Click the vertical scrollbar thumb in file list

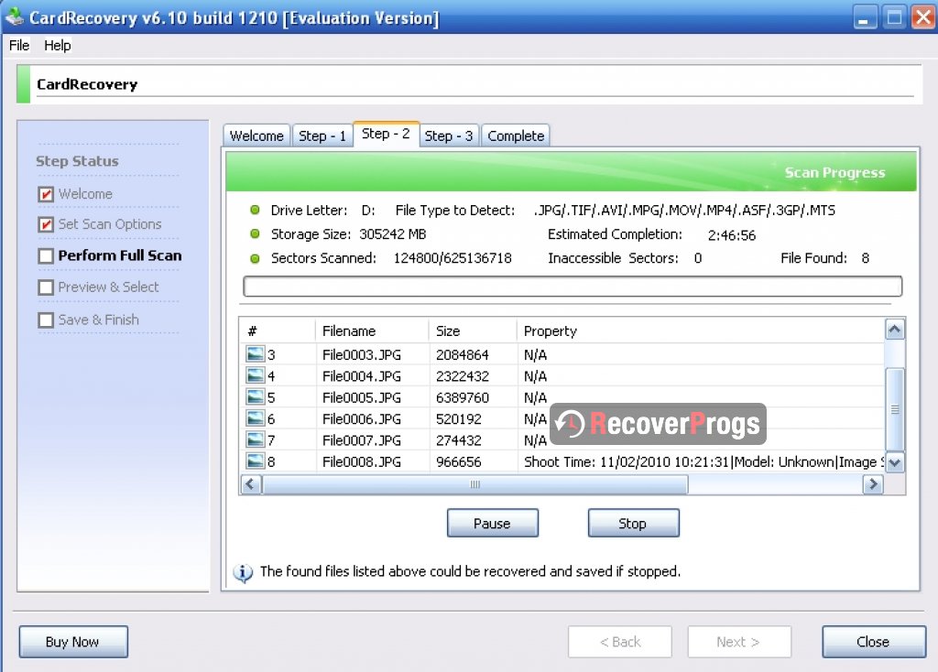pyautogui.click(x=894, y=409)
